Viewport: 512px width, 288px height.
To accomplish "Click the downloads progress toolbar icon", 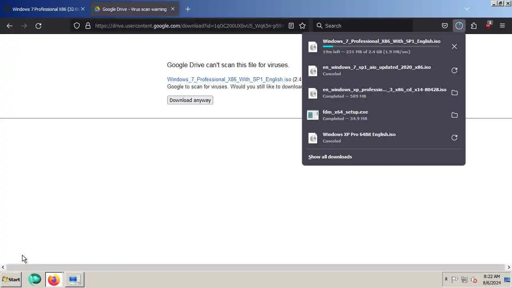I will [x=459, y=26].
